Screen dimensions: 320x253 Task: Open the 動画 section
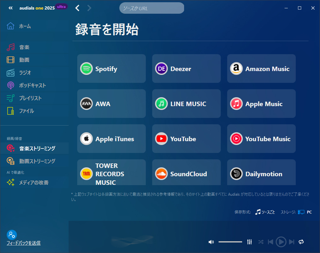click(x=34, y=60)
